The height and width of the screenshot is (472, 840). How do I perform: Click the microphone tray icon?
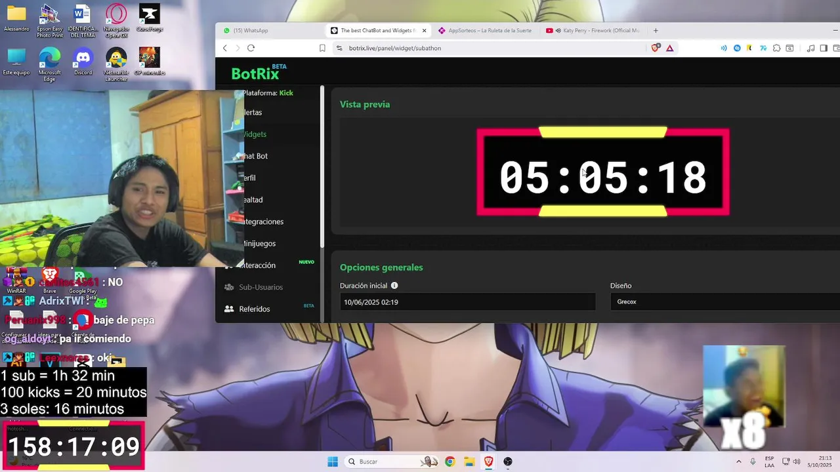(x=753, y=462)
